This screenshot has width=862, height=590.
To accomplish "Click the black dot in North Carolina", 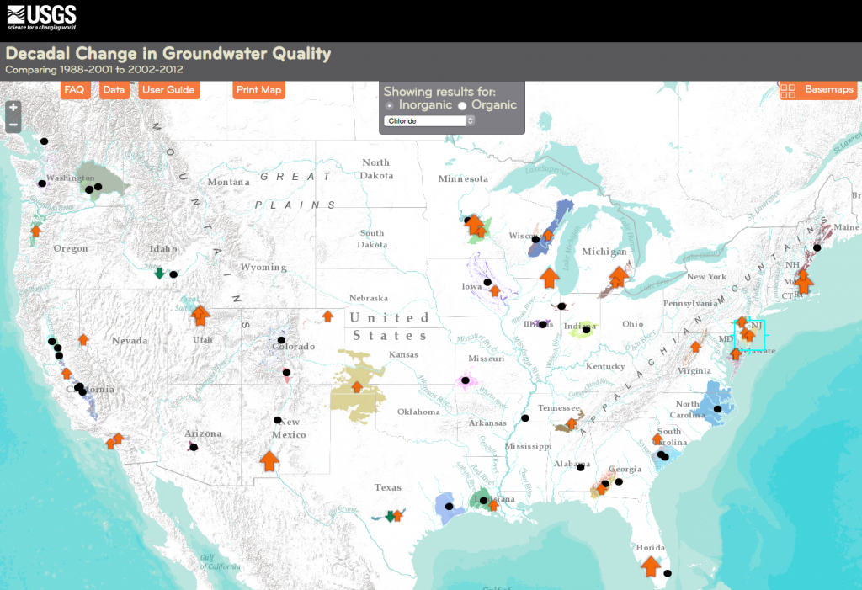I will [x=718, y=409].
